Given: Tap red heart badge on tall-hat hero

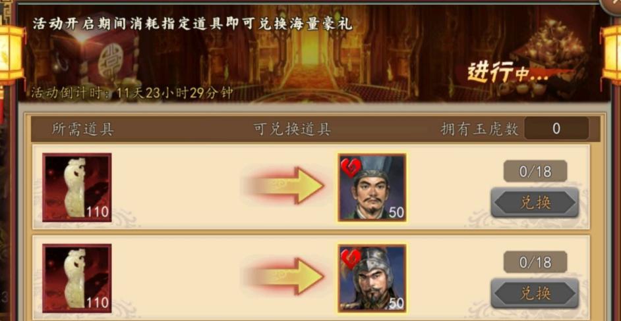Looking at the screenshot, I should (x=351, y=168).
